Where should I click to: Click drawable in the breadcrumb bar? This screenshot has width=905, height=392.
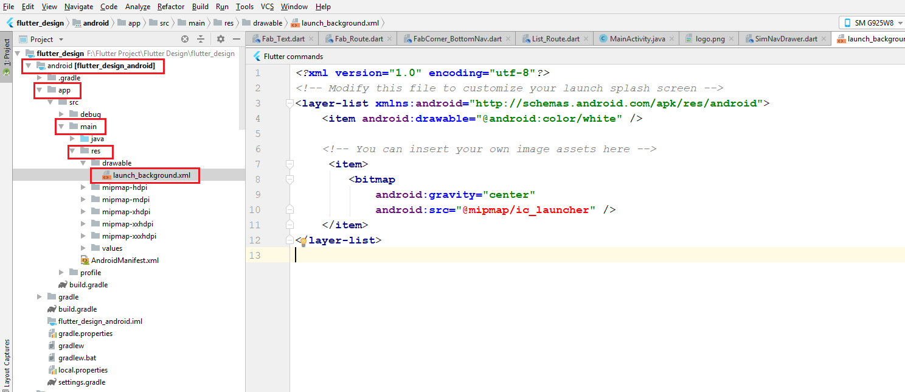click(262, 23)
